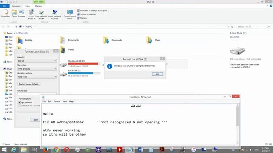Open iTunes from taskbar

coord(194,150)
